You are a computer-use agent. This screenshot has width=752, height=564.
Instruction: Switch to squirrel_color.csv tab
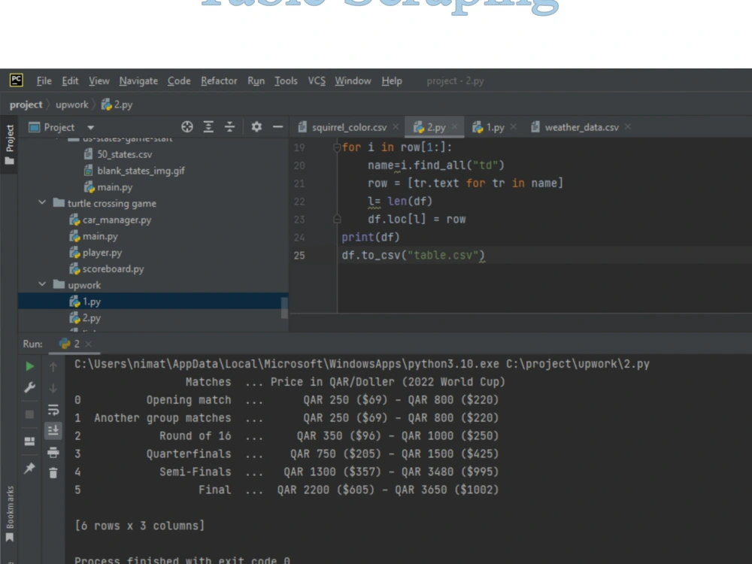pyautogui.click(x=349, y=128)
